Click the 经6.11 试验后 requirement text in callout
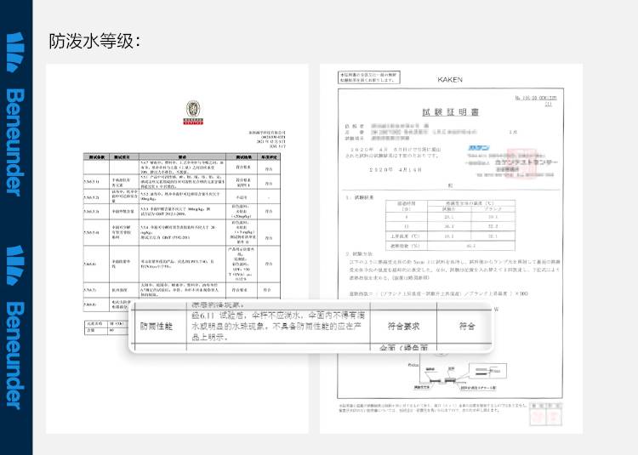 (x=278, y=326)
